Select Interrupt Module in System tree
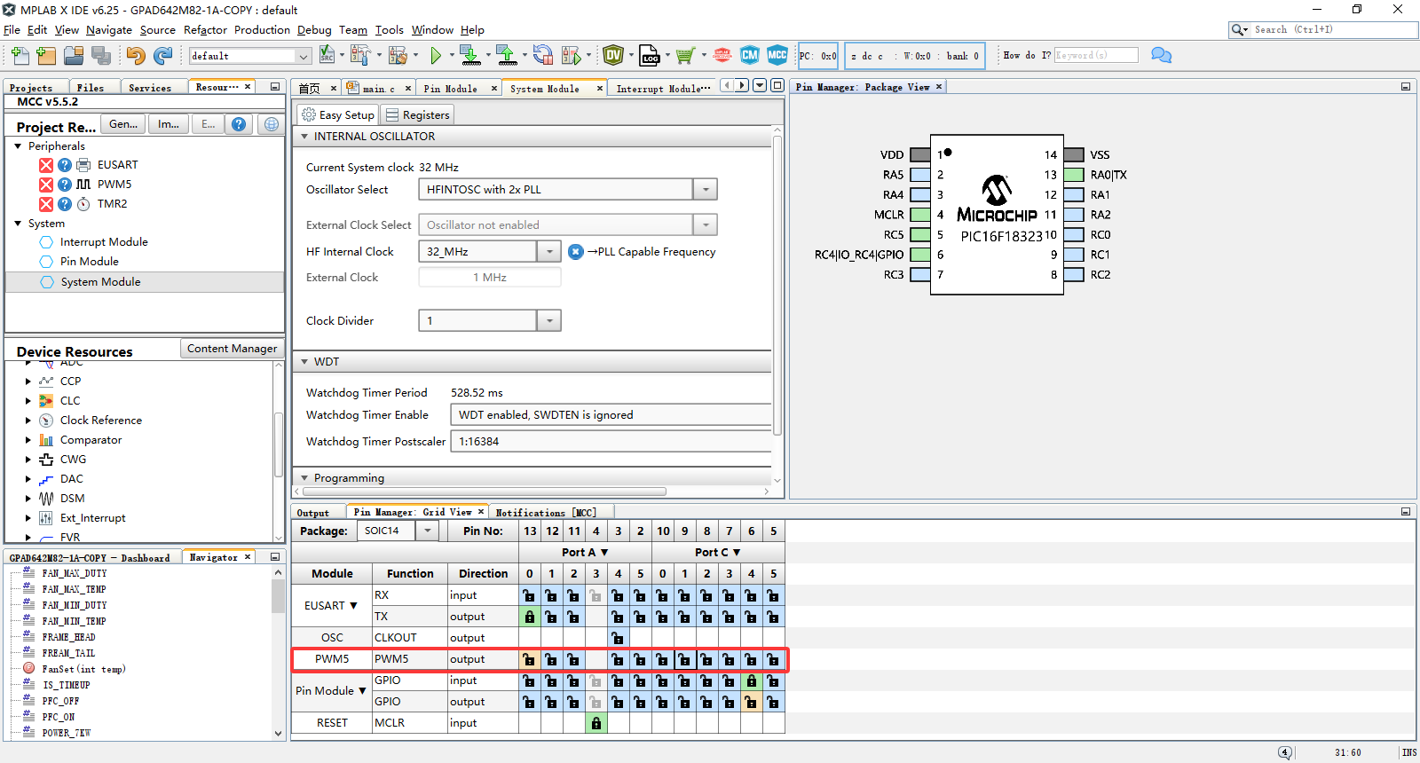 click(x=104, y=242)
